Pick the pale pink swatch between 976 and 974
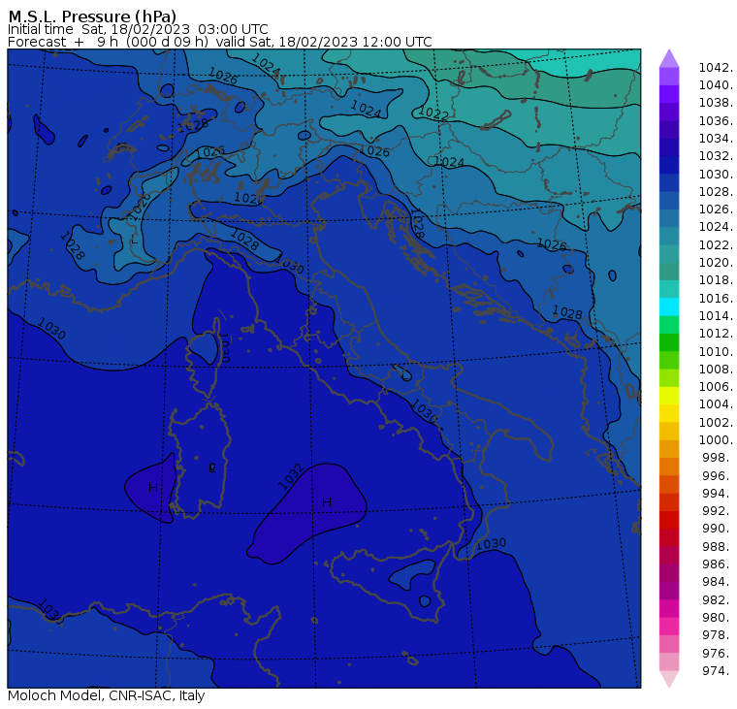Viewport: 737px width, 709px height. pos(669,661)
